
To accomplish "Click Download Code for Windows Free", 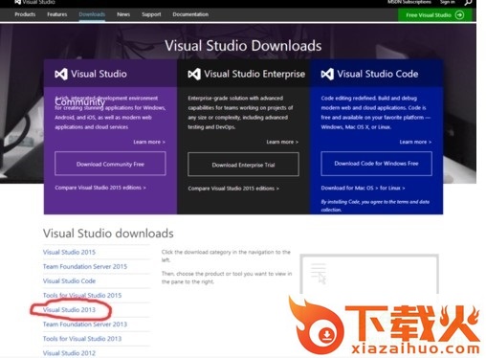I will [376, 164].
